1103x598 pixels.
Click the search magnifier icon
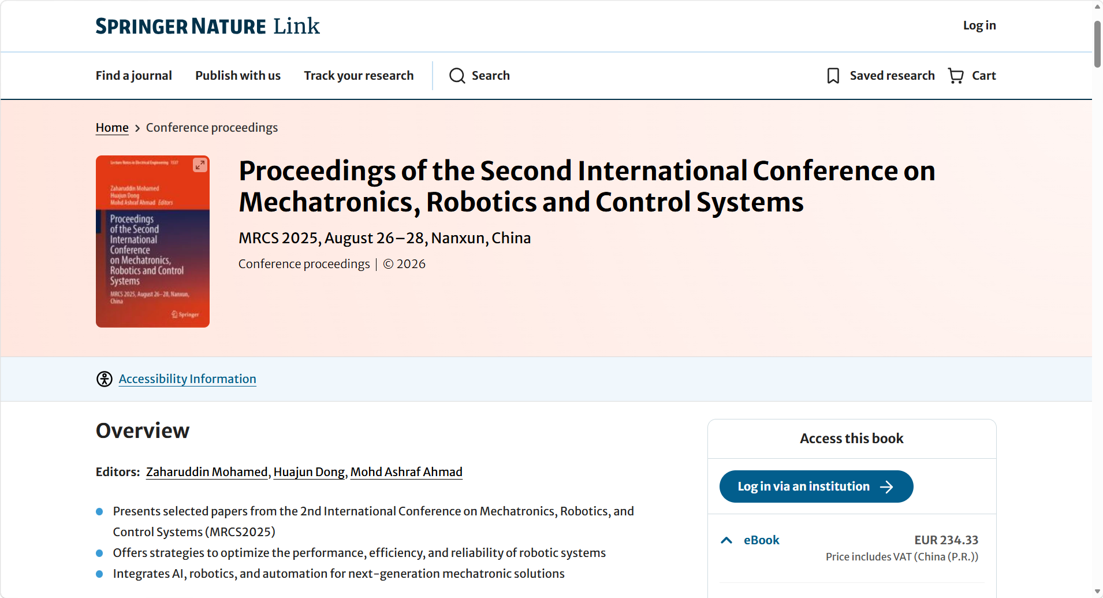[457, 76]
